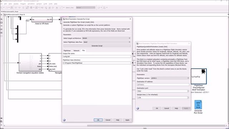The height and width of the screenshot is (129, 229).
Task: Open Model Explorer dropdown arrow
Action: pyautogui.click(x=39, y=8)
